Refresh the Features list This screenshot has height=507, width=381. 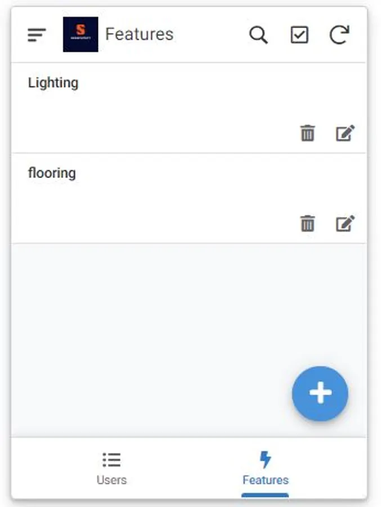pos(340,35)
